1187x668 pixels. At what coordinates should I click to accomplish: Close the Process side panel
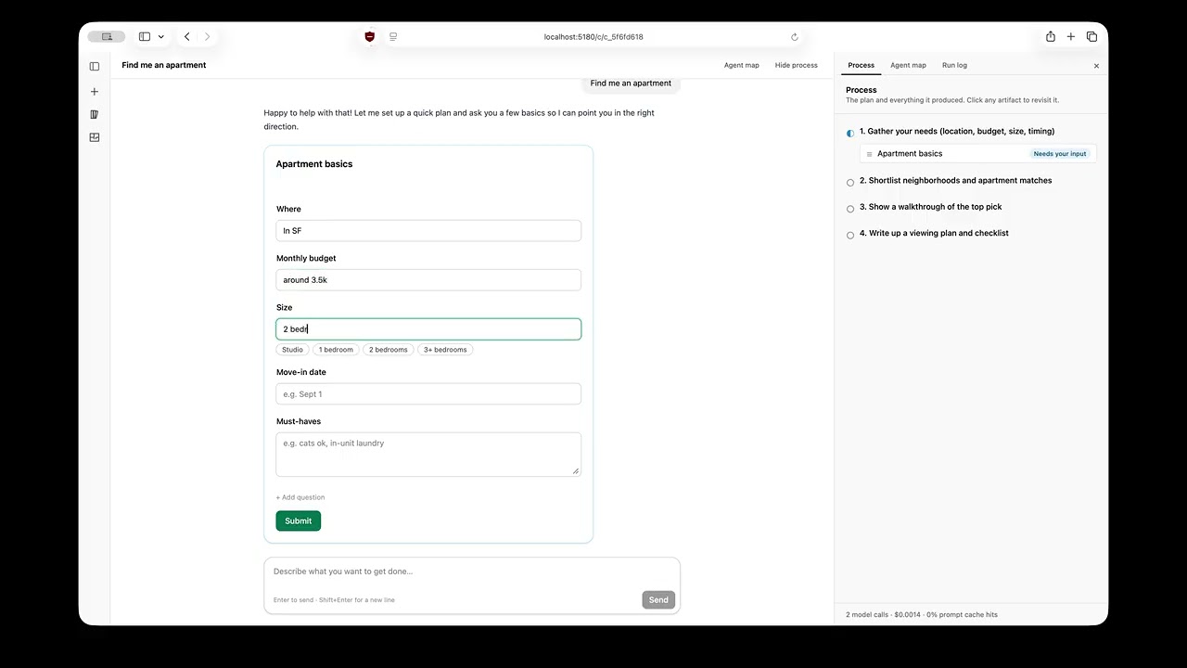click(1096, 66)
